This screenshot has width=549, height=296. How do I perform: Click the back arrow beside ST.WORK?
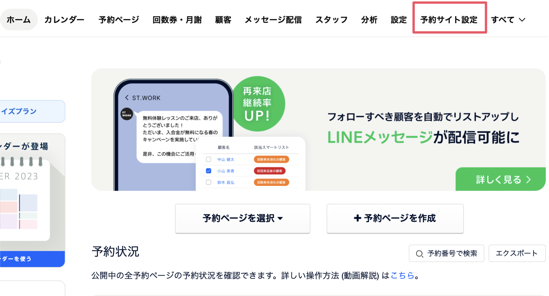127,98
